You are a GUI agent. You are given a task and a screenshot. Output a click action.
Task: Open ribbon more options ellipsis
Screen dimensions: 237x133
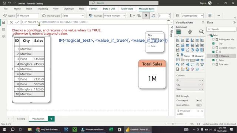coord(218,16)
